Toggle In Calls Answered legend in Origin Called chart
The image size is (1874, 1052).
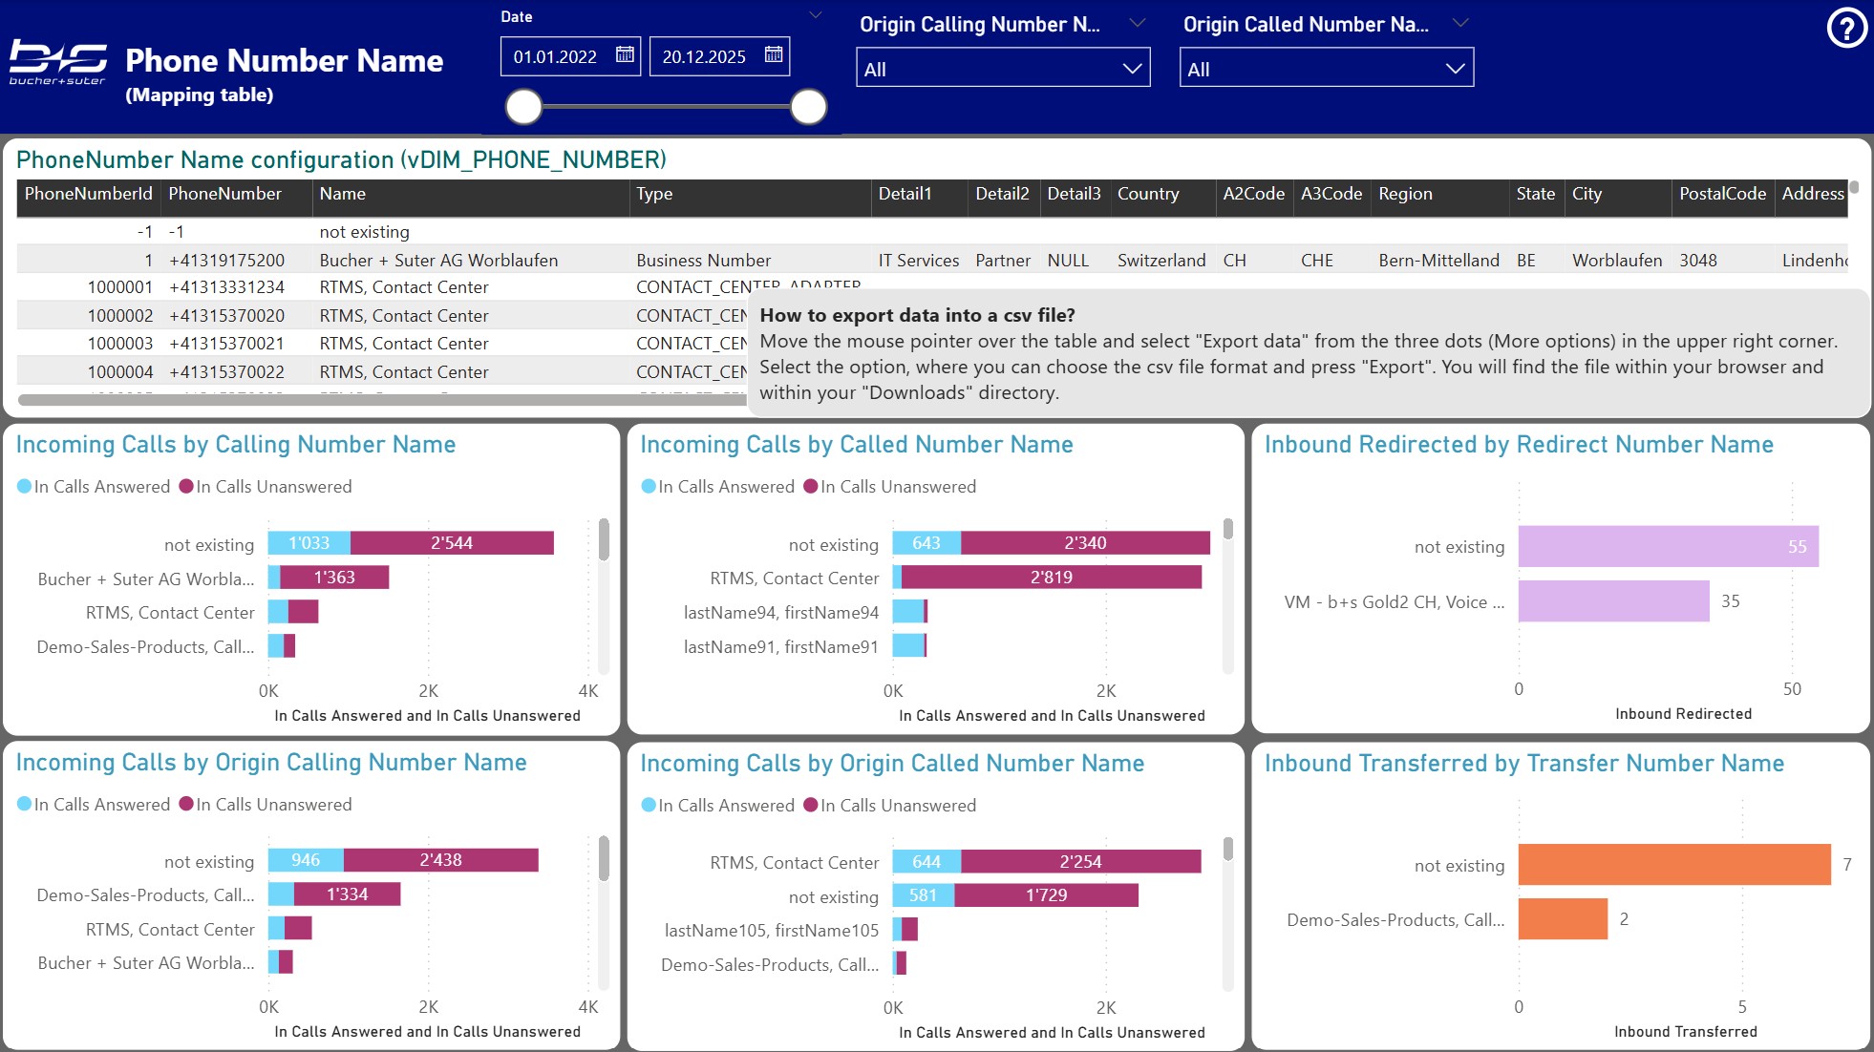(718, 806)
